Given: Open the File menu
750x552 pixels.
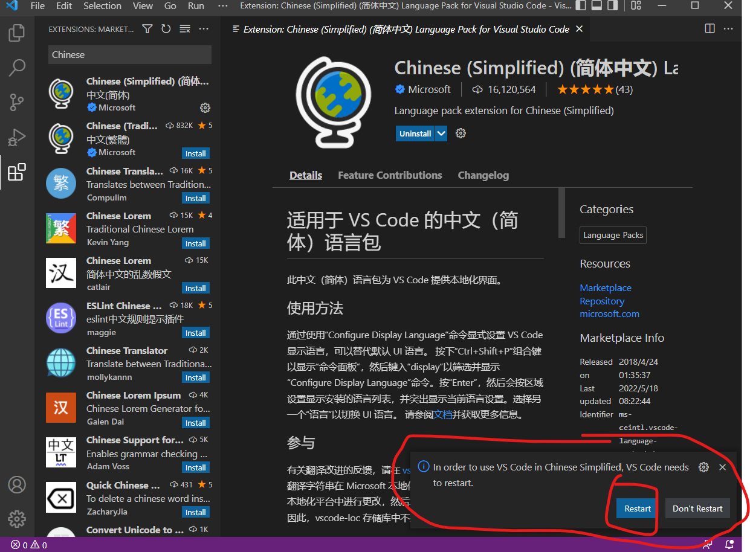Looking at the screenshot, I should click(37, 5).
